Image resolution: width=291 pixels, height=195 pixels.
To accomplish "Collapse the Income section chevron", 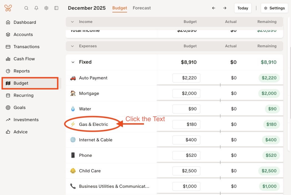I will pyautogui.click(x=72, y=22).
